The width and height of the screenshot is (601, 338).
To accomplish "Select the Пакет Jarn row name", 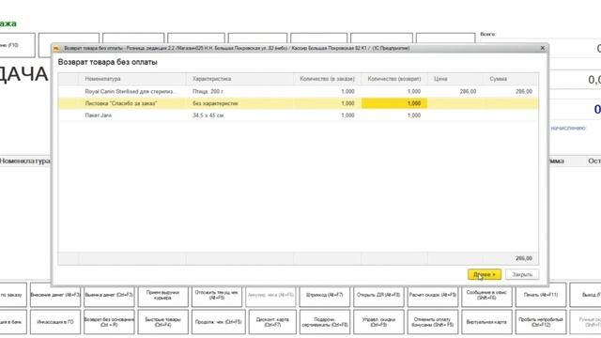I will [x=98, y=115].
